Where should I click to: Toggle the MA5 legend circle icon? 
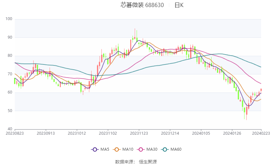coord(95,149)
